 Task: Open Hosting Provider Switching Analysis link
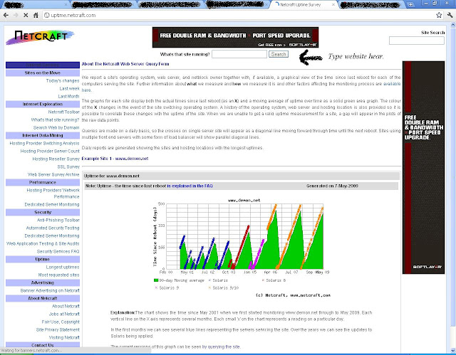[x=44, y=144]
